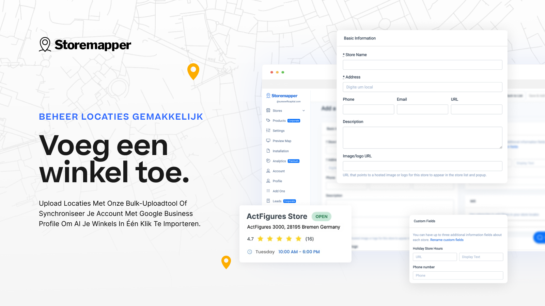Click the Premium badge next to Analytics
This screenshot has width=545, height=306.
click(294, 161)
